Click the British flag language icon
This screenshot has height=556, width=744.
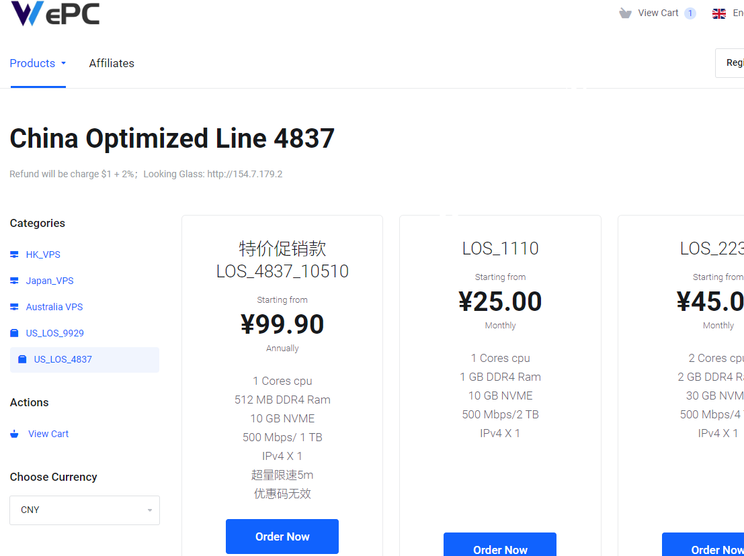tap(718, 13)
